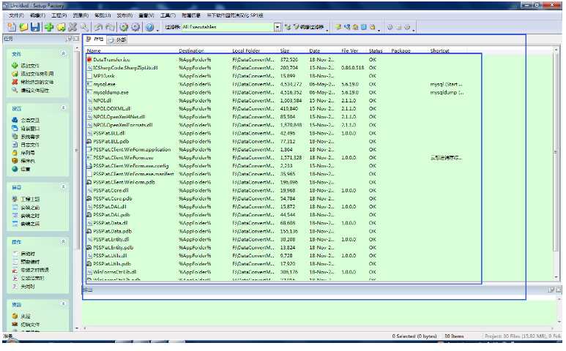Click the blue session variables icon in Tasks pane
The width and height of the screenshot is (566, 351).
(x=15, y=120)
